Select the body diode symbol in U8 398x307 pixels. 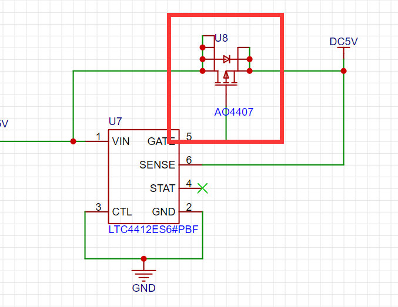coord(226,59)
